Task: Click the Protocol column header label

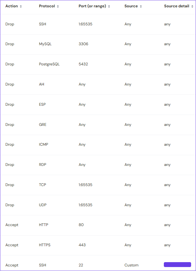Action: click(47, 6)
